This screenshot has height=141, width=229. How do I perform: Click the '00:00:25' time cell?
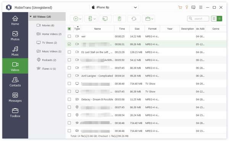(x=119, y=36)
